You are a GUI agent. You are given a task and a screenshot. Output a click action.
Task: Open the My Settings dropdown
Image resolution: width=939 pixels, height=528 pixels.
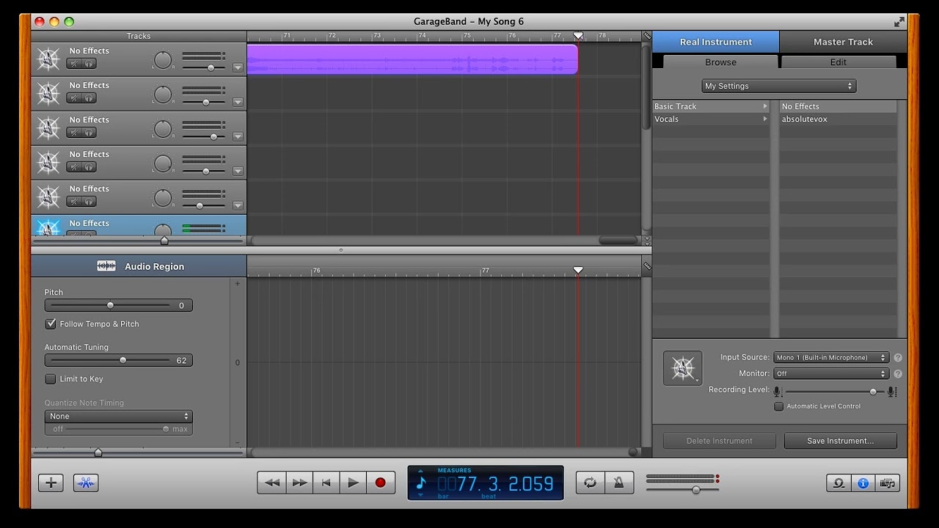(778, 86)
